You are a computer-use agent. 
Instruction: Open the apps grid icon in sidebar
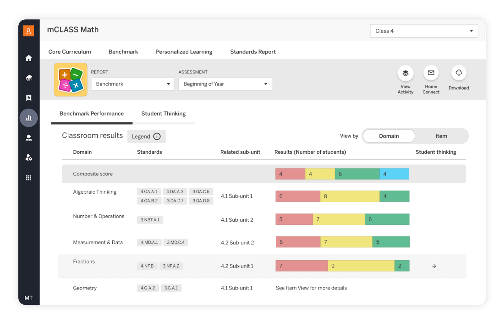click(x=29, y=178)
